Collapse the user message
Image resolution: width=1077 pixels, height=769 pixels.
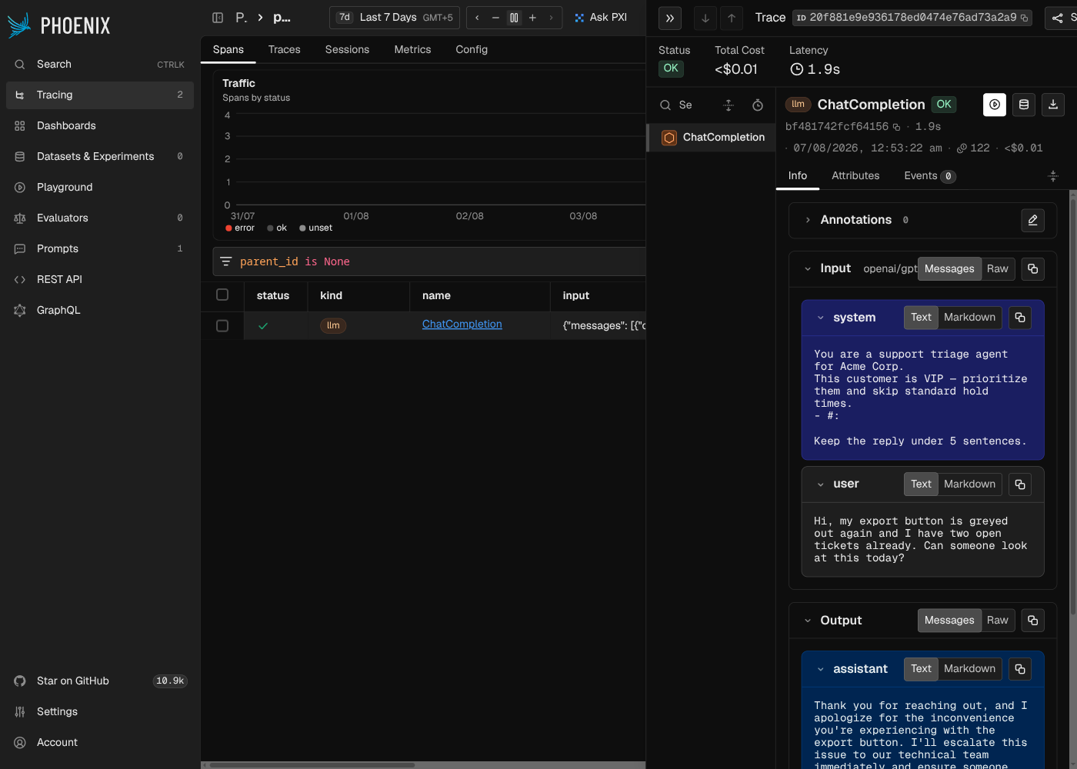point(821,484)
